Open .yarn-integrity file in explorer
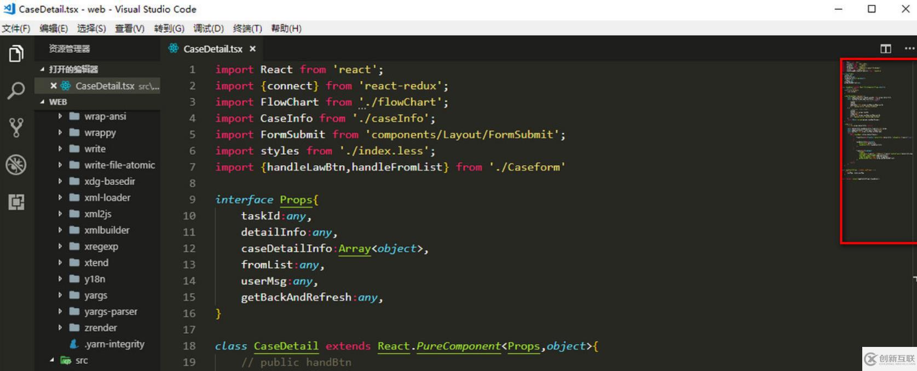The width and height of the screenshot is (917, 371). point(97,344)
